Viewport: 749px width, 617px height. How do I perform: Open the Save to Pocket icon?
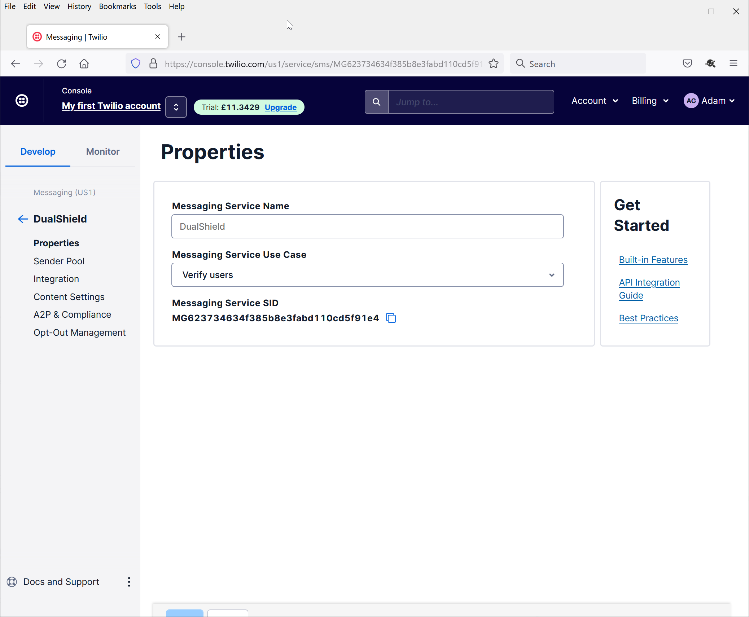pyautogui.click(x=687, y=64)
